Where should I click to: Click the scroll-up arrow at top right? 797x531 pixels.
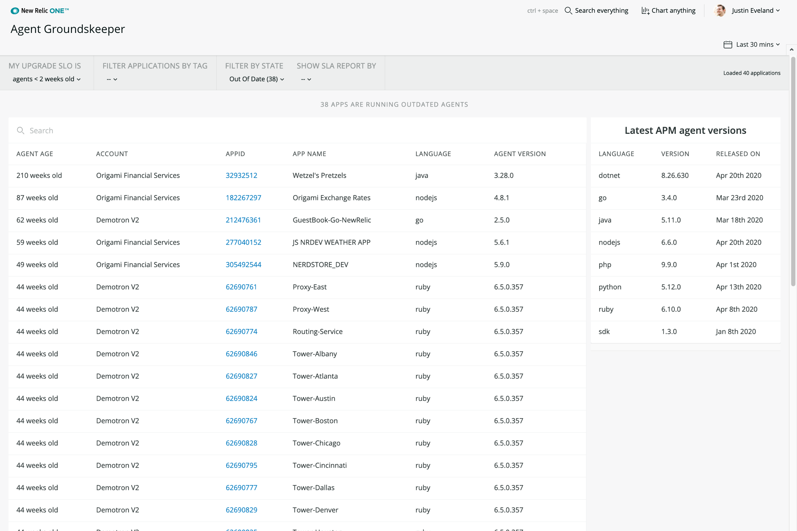[791, 50]
